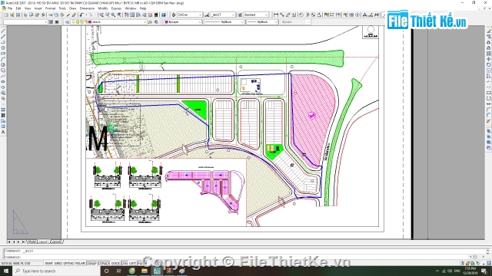Open the Dimension menu
The image size is (492, 276).
pos(87,8)
